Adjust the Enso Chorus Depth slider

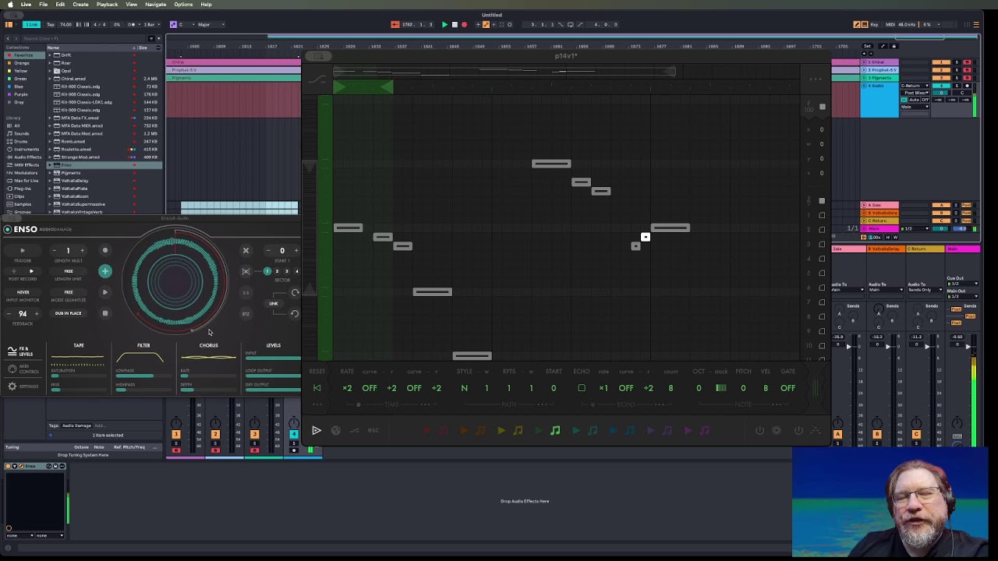[208, 389]
